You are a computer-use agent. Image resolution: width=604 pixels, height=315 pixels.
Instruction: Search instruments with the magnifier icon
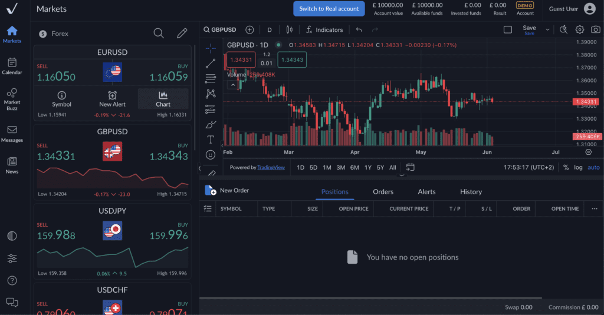click(159, 34)
